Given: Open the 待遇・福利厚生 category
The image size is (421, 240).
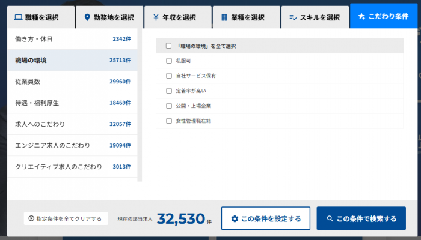Looking at the screenshot, I should coord(72,103).
